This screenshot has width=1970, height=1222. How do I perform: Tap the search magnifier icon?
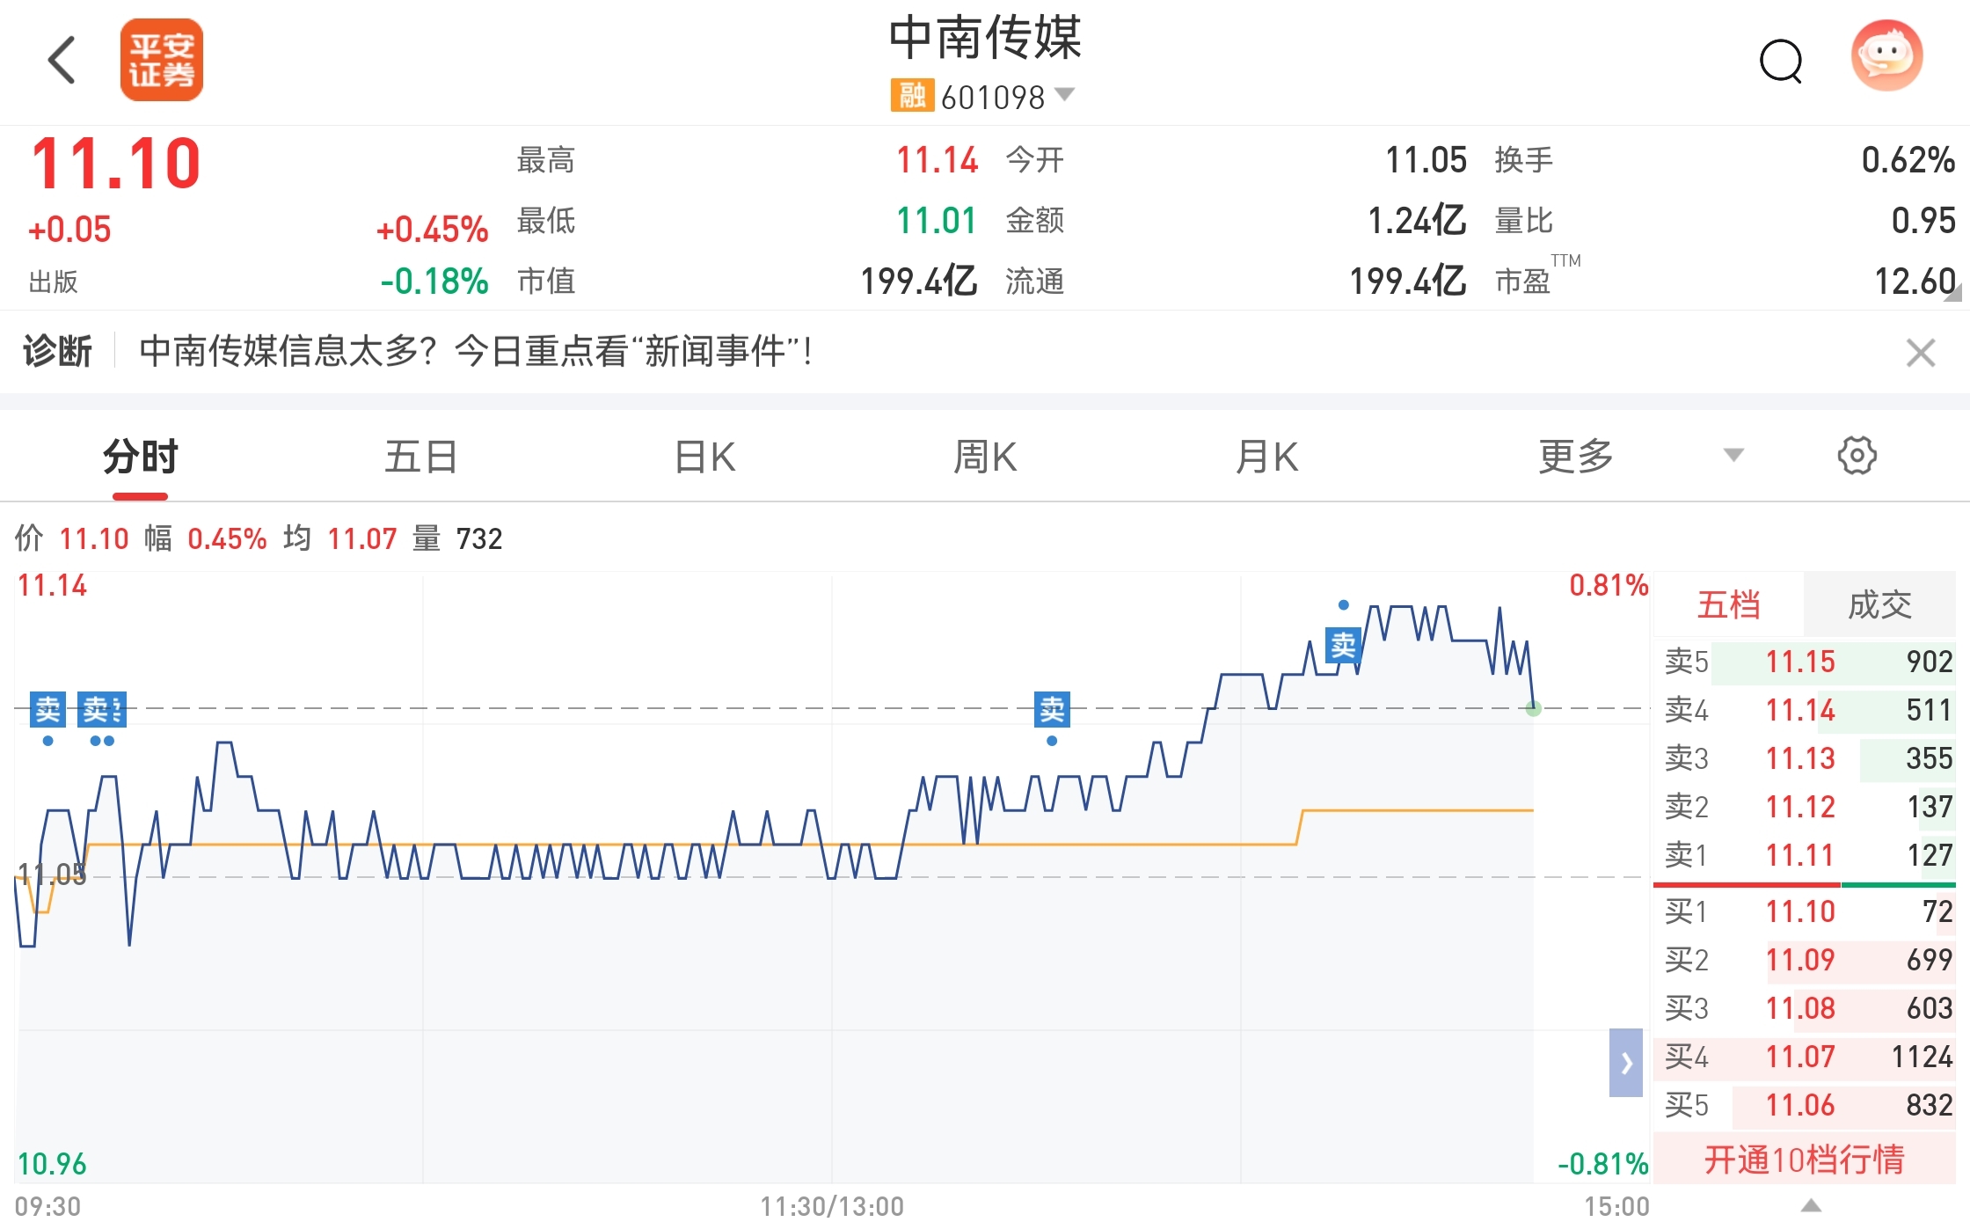[1780, 62]
